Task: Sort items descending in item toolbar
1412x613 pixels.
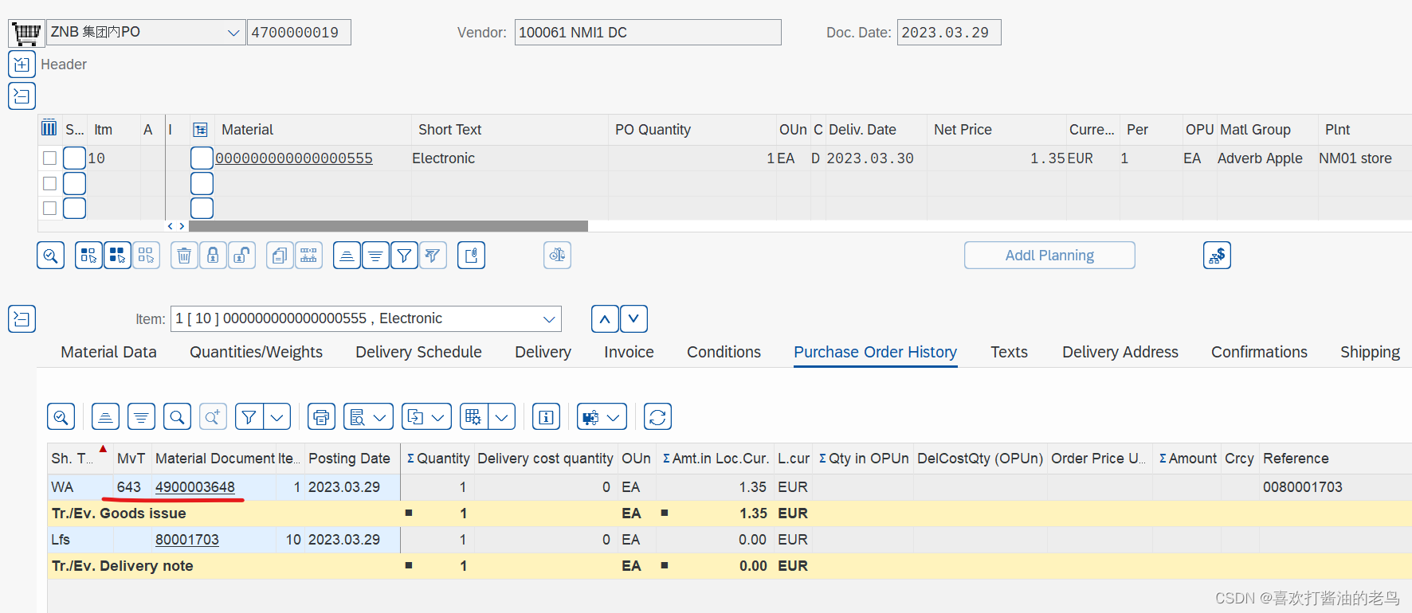Action: point(375,256)
